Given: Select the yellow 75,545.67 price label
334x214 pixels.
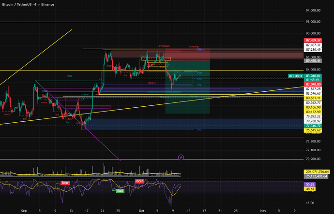Looking at the screenshot, I should (313, 130).
